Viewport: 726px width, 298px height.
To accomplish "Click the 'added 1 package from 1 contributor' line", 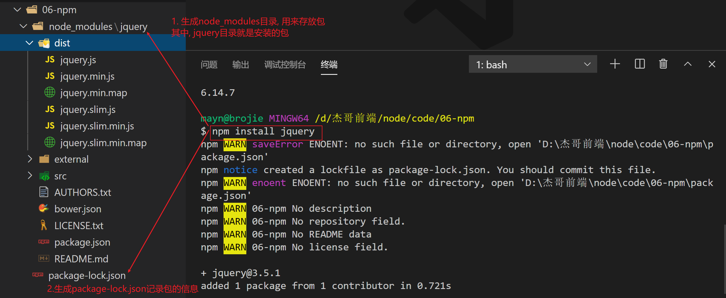I will tap(326, 286).
